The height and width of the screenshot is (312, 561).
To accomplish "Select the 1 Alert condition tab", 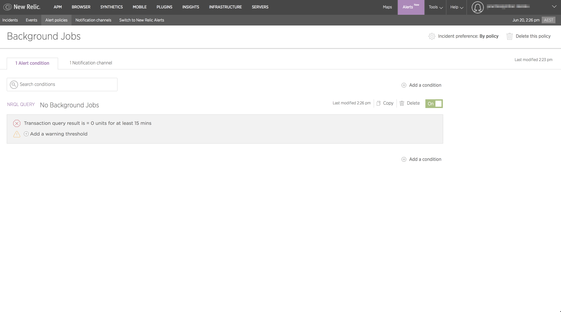I will (x=32, y=63).
